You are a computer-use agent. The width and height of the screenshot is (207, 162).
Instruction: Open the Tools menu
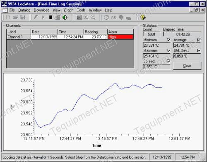(x=81, y=10)
